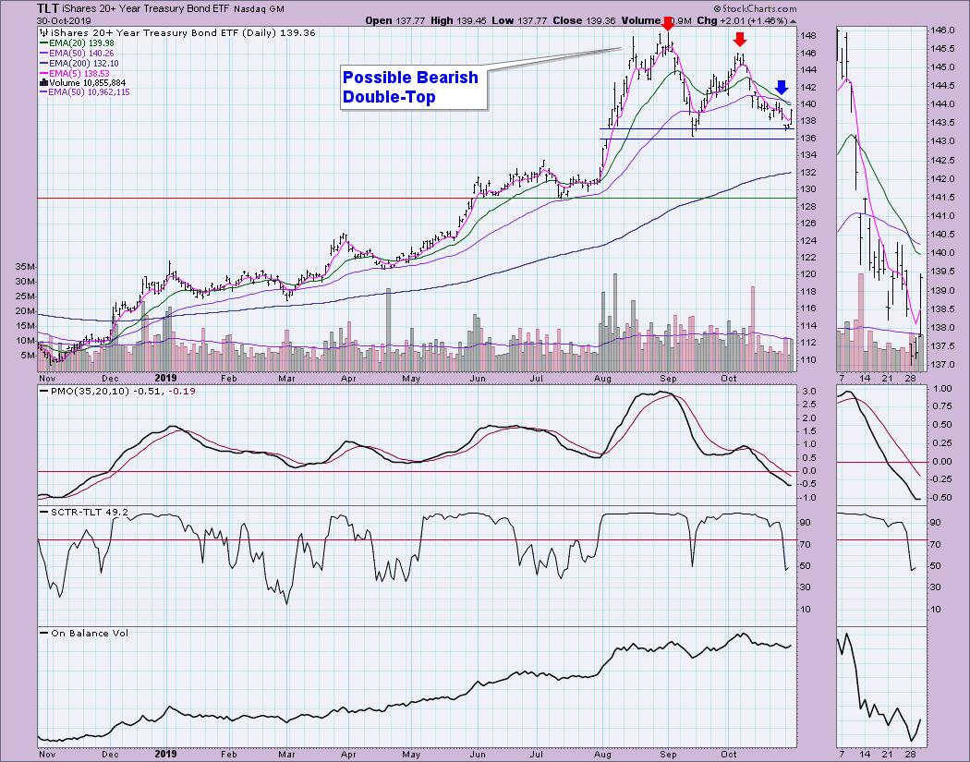Click the Nov label at the chart bottom
The width and height of the screenshot is (970, 762).
click(47, 754)
